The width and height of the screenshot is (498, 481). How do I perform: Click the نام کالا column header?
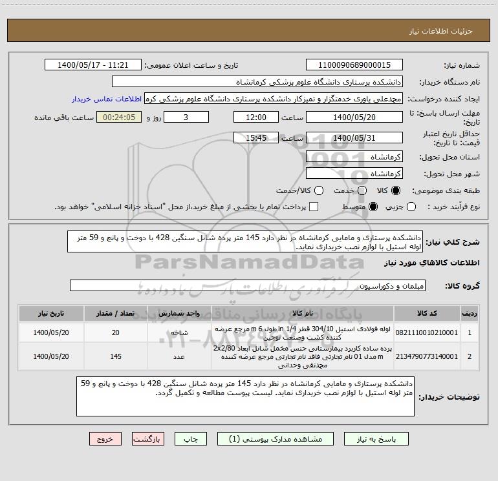[x=303, y=314]
